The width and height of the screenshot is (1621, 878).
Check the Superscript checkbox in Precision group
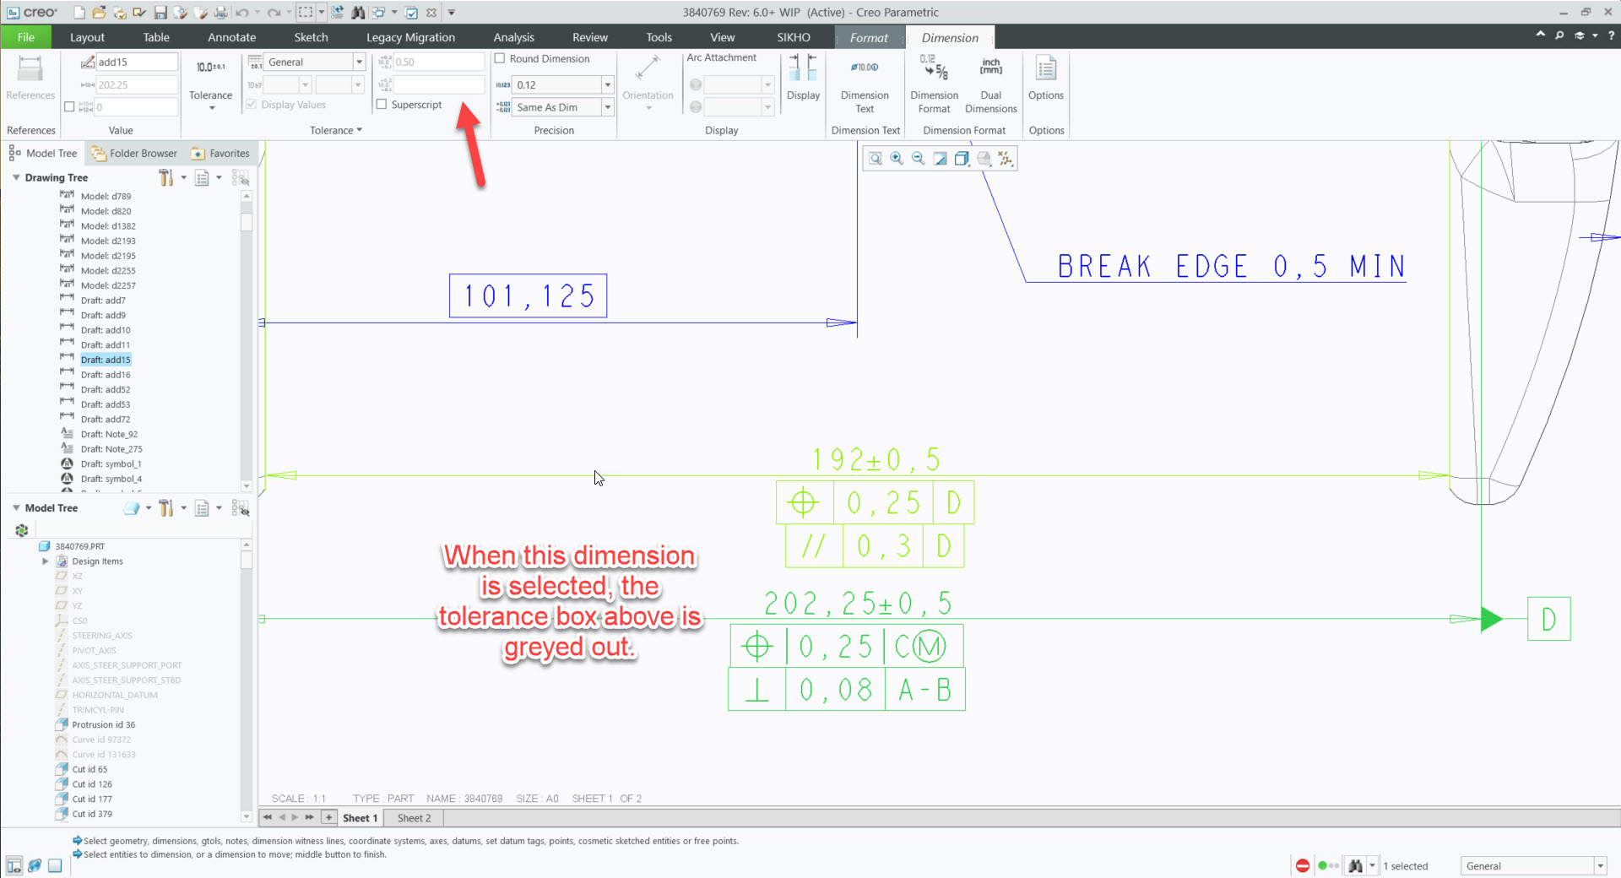(x=382, y=104)
